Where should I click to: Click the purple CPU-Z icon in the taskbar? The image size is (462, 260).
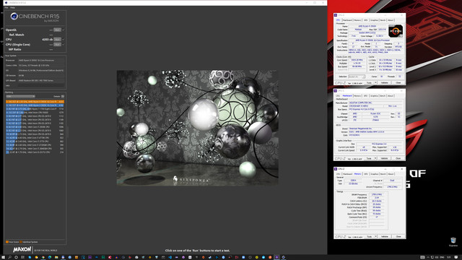tap(276, 257)
